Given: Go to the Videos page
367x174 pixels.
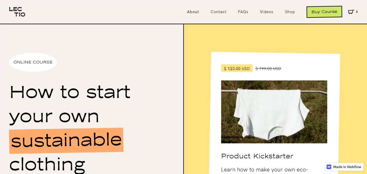Looking at the screenshot, I should 266,12.
